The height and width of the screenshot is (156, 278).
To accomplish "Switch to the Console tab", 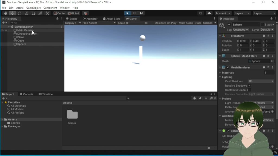I will [x=26, y=94].
